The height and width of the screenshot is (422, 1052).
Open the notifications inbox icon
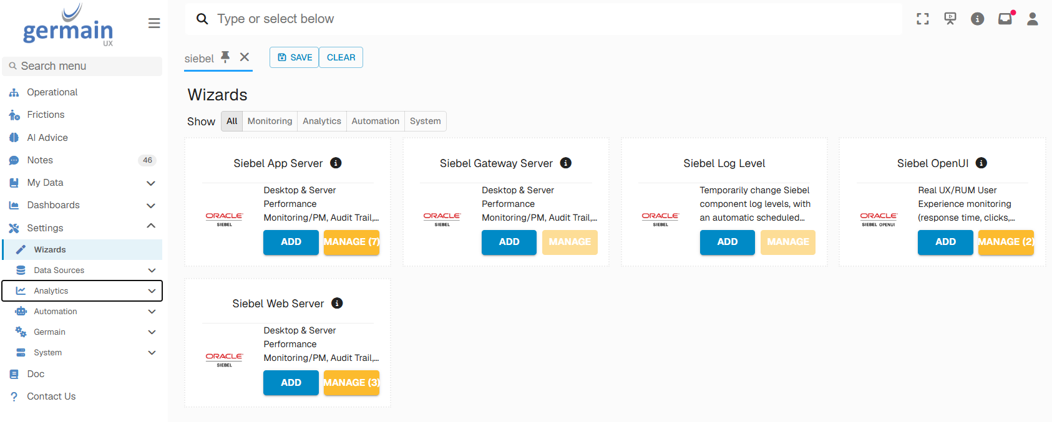pyautogui.click(x=1005, y=19)
